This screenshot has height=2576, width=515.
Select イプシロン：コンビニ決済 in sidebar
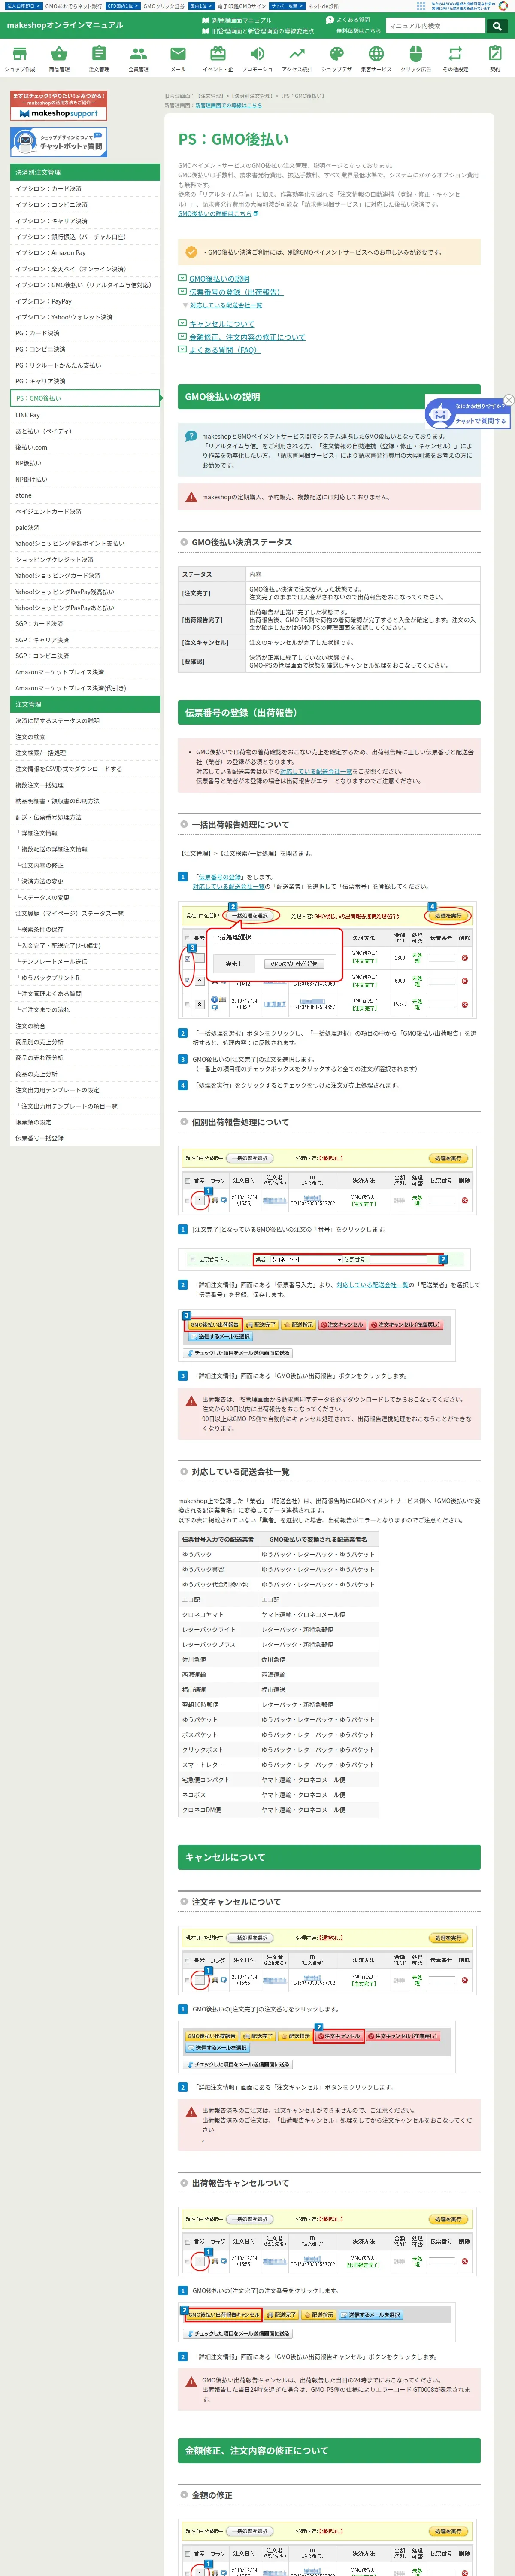(x=85, y=204)
